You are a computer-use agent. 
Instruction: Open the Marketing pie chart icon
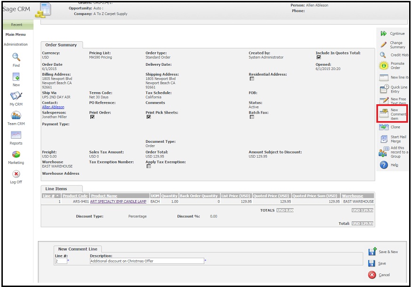[16, 155]
